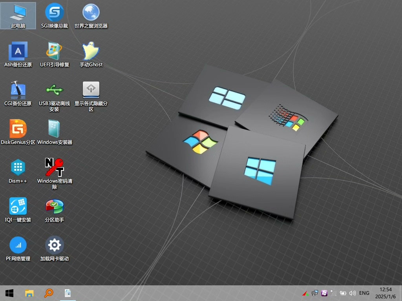Image resolution: width=402 pixels, height=301 pixels.
Task: Select the Dism++ desktop shortcut
Action: 18,167
